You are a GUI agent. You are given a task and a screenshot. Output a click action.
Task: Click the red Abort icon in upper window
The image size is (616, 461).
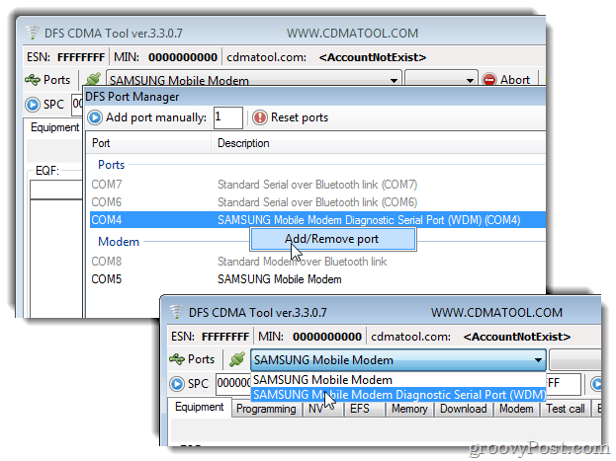pos(489,80)
